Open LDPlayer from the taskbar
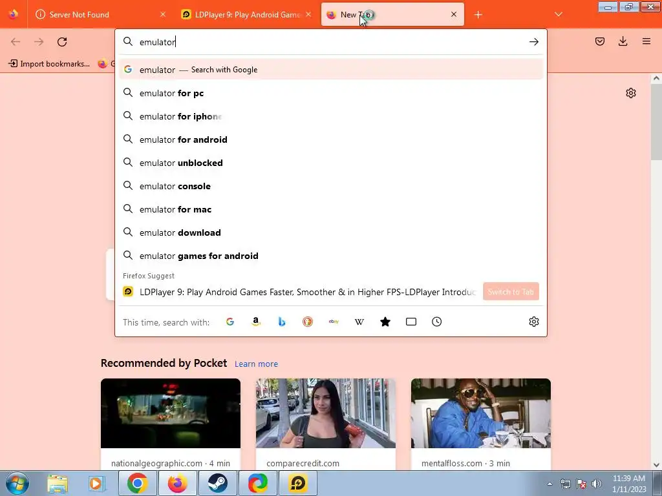 click(297, 483)
